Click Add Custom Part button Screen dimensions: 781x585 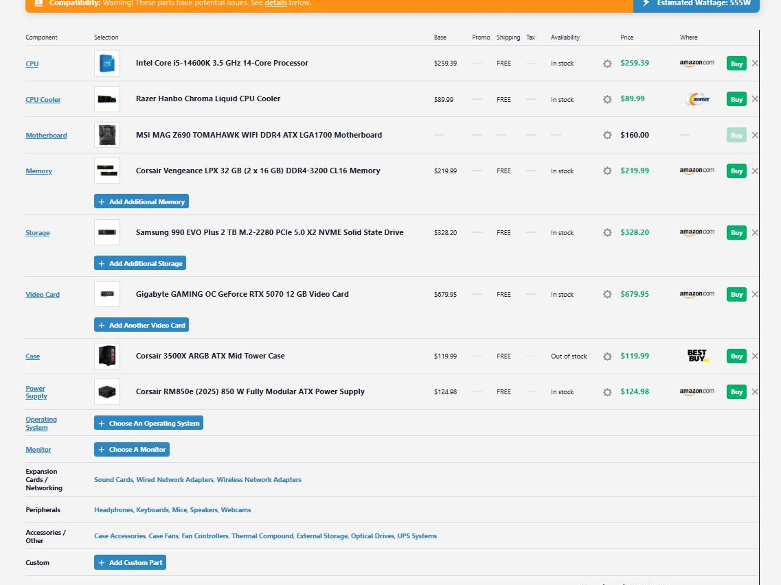pyautogui.click(x=130, y=563)
